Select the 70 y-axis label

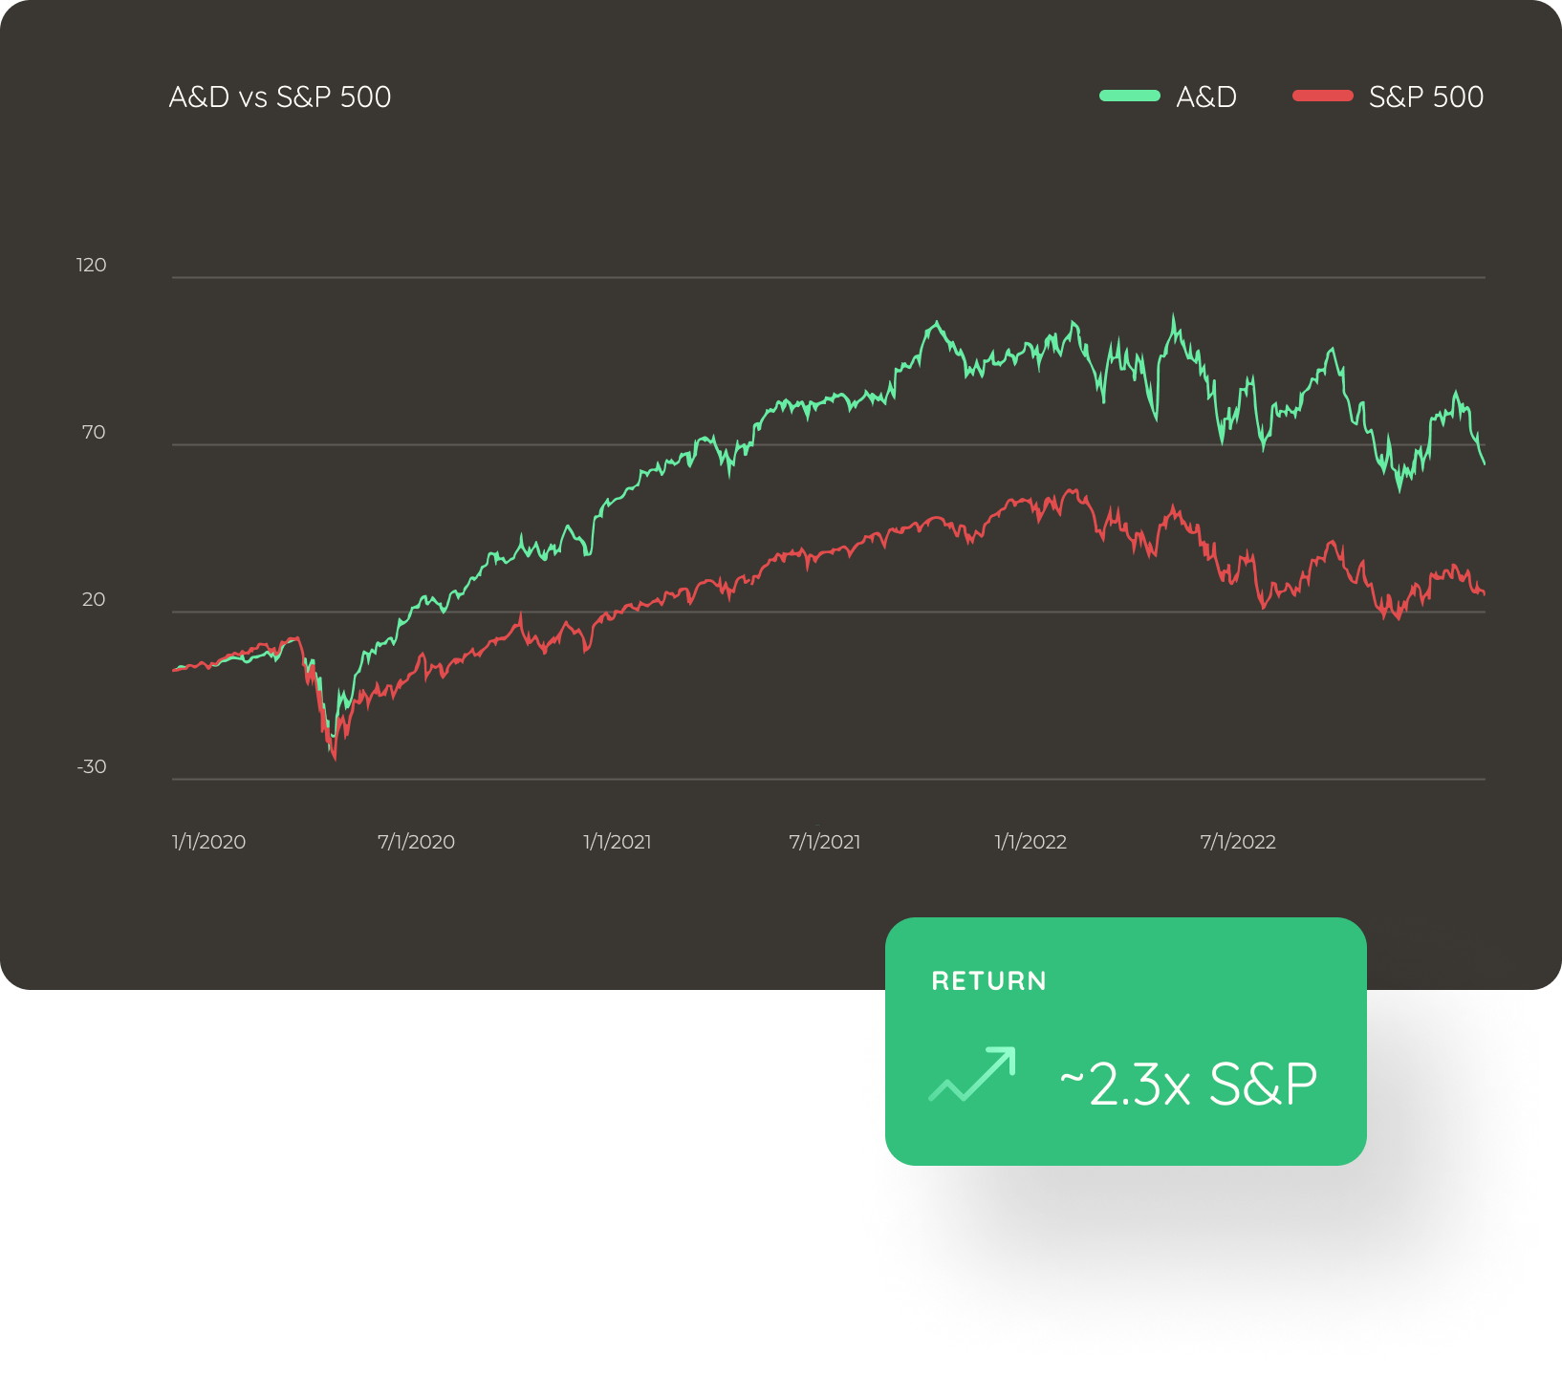click(94, 432)
